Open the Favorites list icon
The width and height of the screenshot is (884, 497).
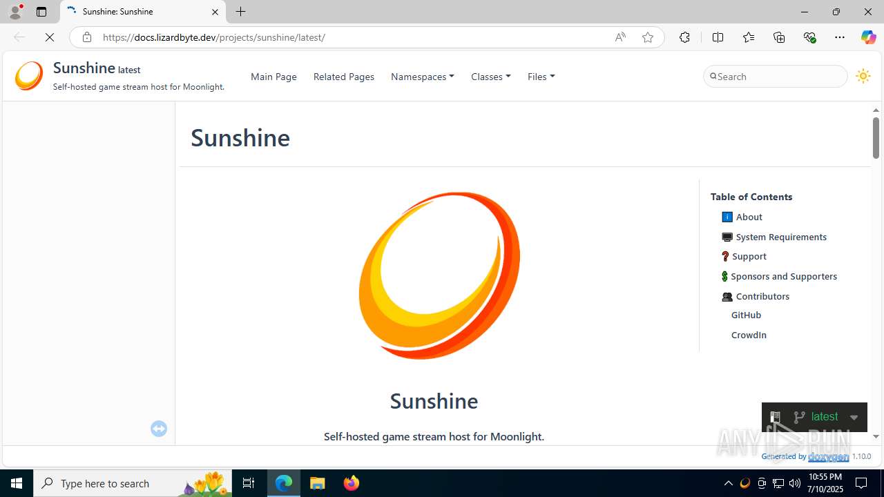749,37
